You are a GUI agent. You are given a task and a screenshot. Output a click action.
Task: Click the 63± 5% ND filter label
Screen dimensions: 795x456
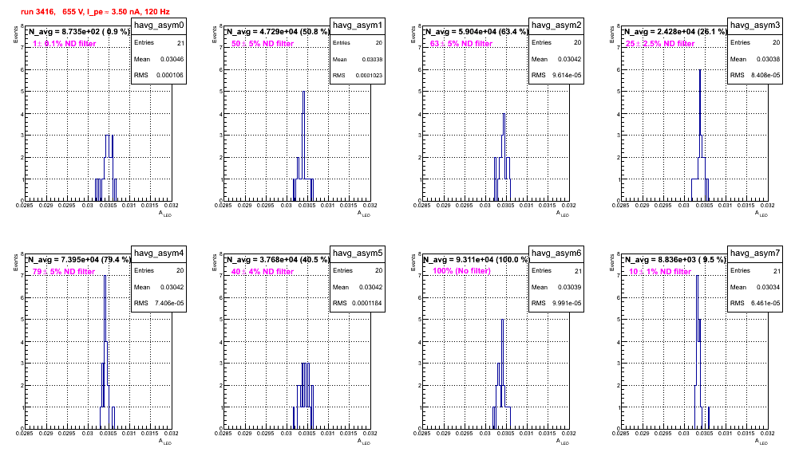pyautogui.click(x=461, y=44)
